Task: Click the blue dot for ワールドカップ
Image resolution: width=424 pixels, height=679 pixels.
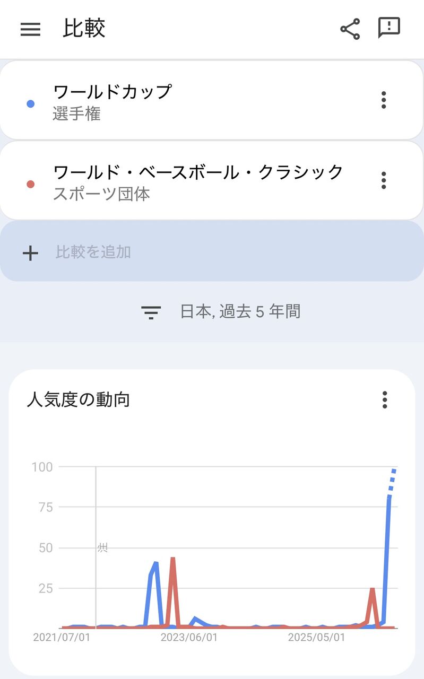Action: 30,104
